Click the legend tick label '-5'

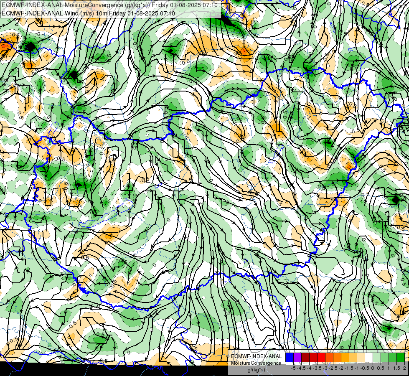(x=293, y=368)
